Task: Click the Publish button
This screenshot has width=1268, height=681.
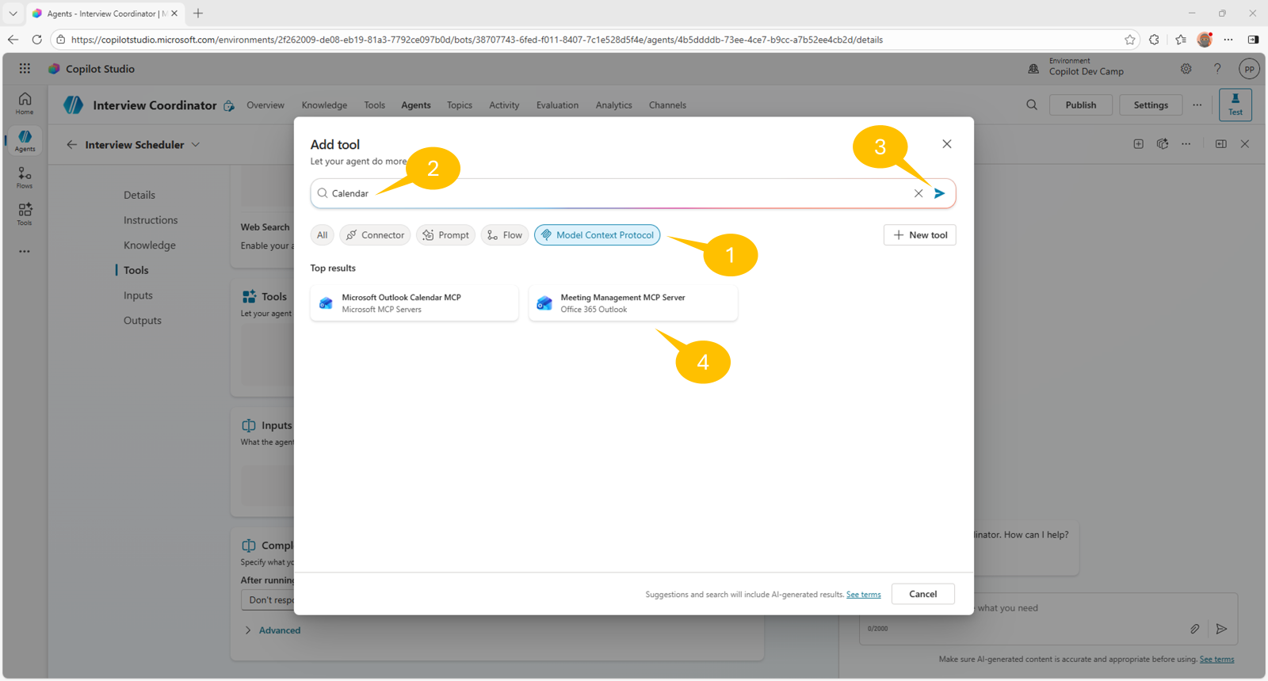Action: [x=1081, y=105]
